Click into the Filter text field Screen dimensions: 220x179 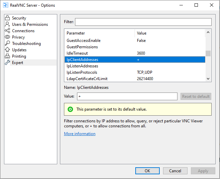[143, 22]
